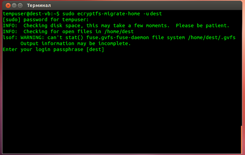Click the 'sudo' word in the command
Screen dimensions: 245x155
(68, 14)
